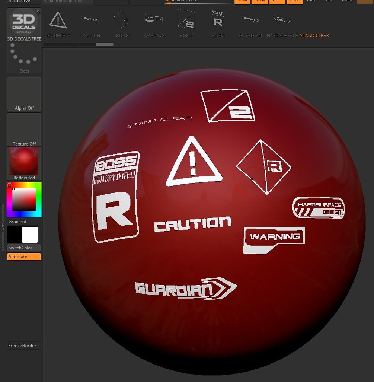Select the HARDSURFACE decal brush
Screen dimensions: 374x382
pyautogui.click(x=282, y=24)
